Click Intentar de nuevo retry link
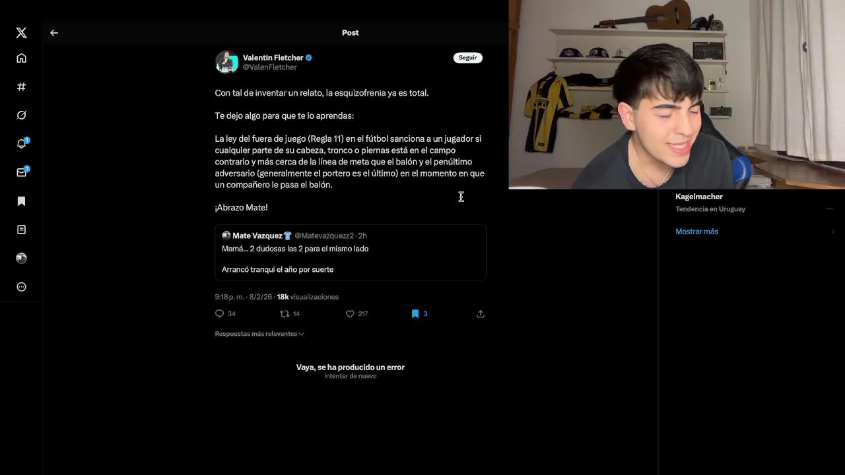This screenshot has height=475, width=845. 350,376
